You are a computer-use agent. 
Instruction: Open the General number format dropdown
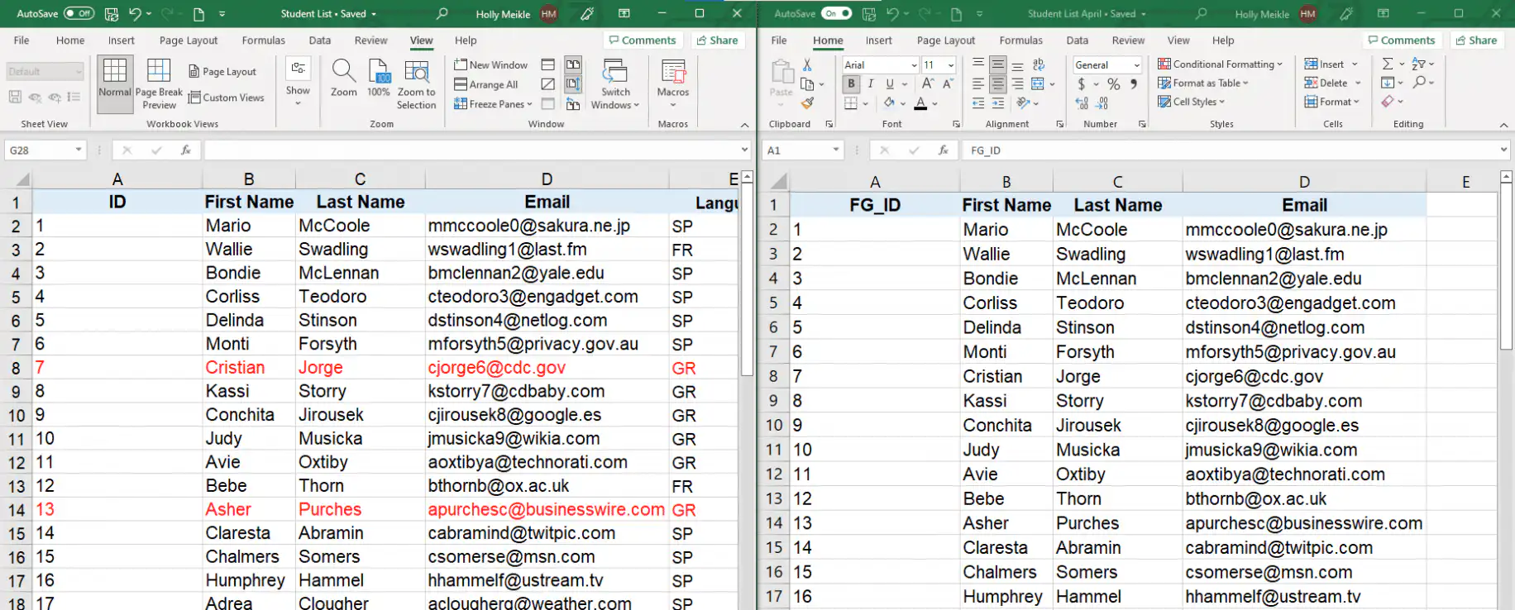[x=1137, y=65]
